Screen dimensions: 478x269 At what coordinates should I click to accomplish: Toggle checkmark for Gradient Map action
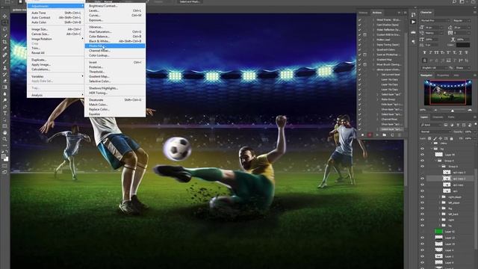[360, 60]
